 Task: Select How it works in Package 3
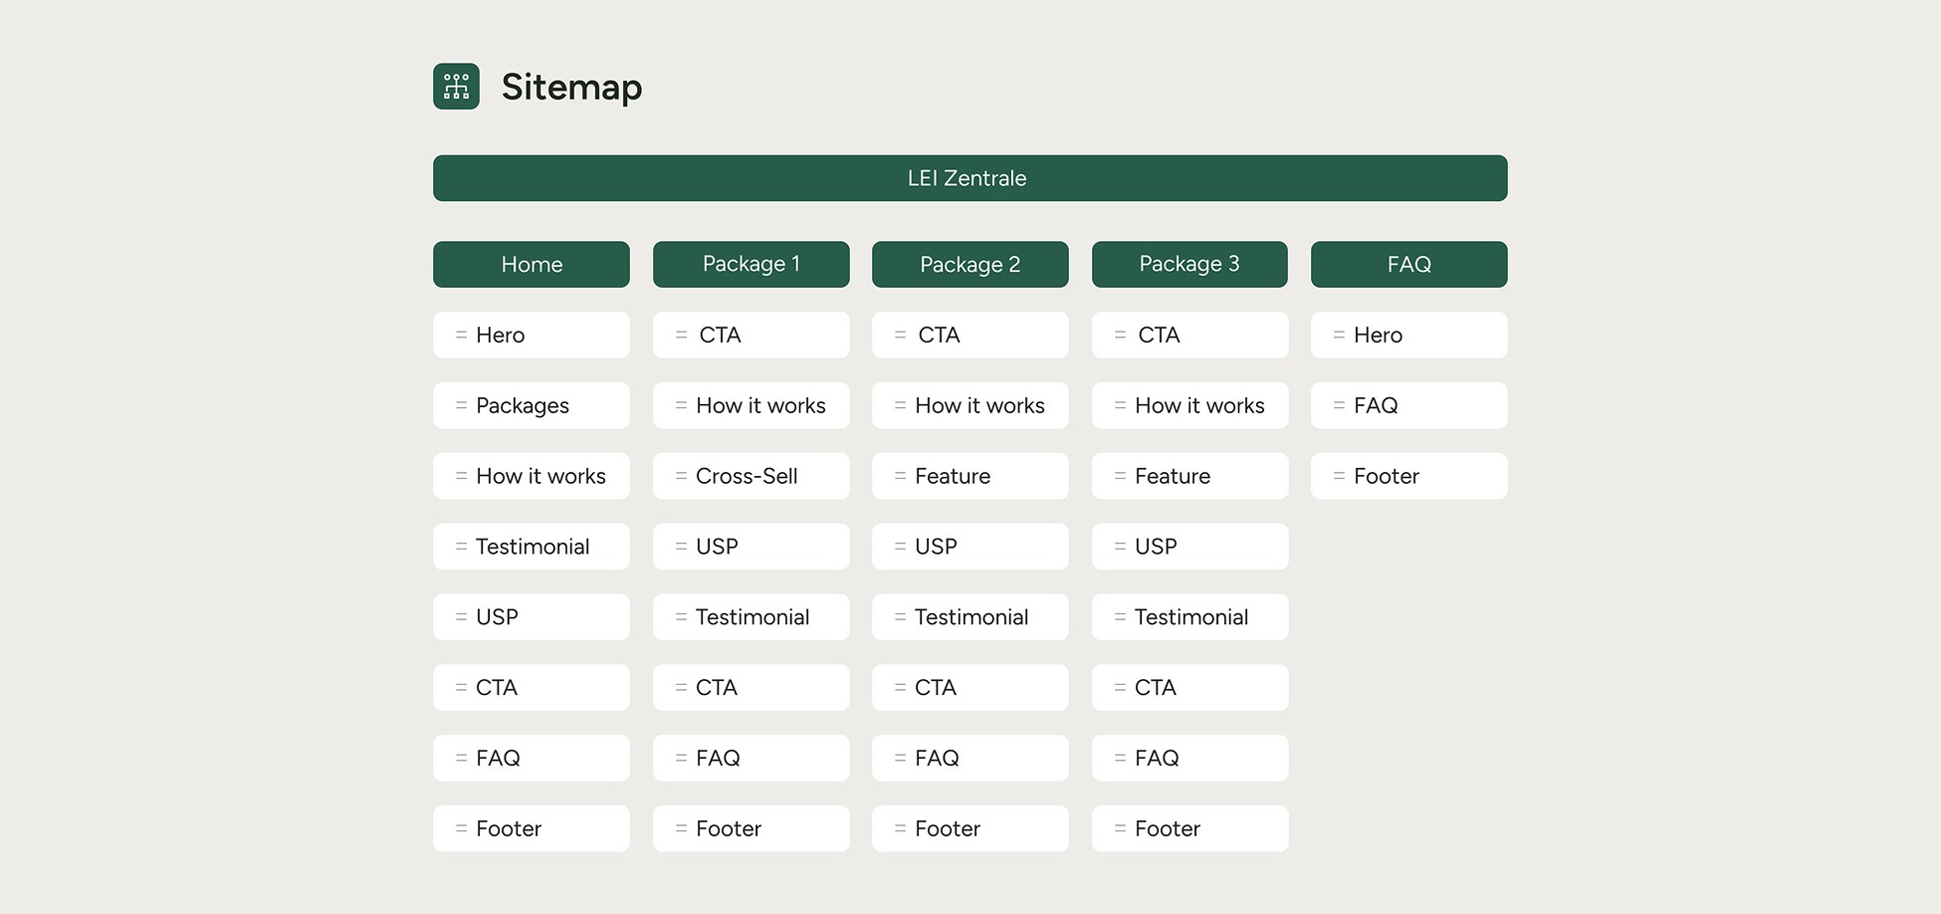(x=1189, y=405)
